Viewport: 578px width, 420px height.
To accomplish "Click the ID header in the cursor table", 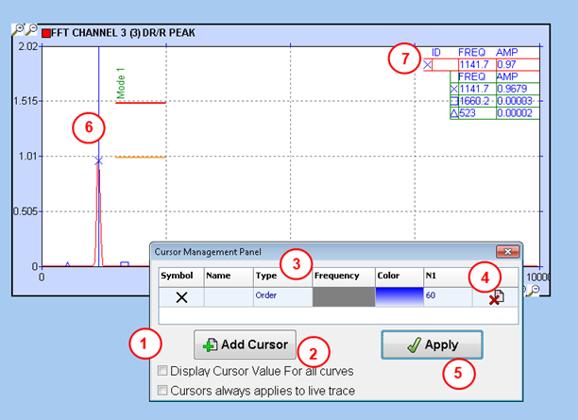I will 436,52.
